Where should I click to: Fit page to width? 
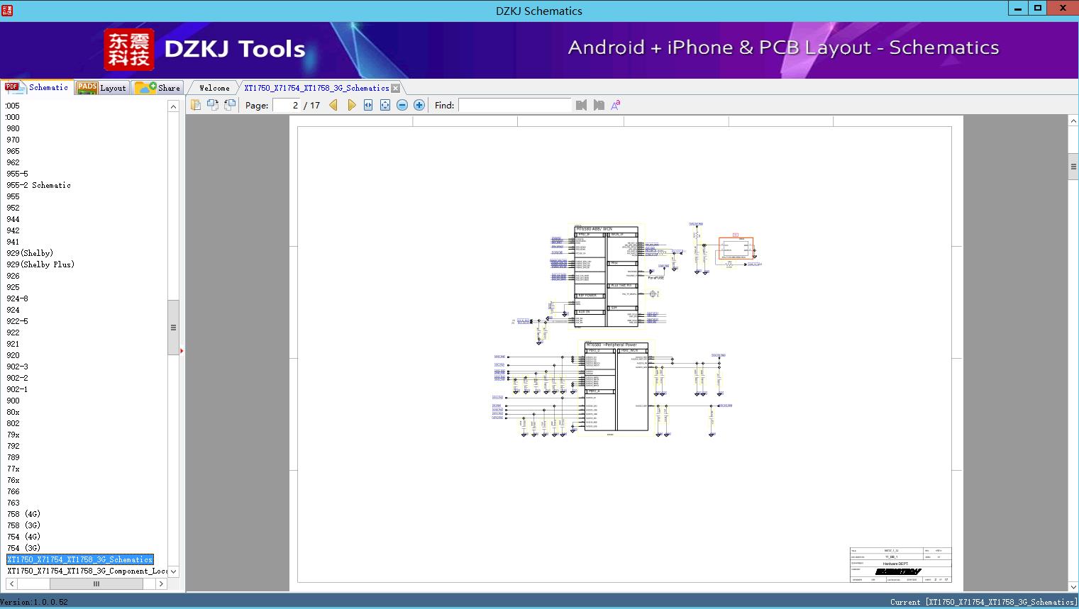coord(368,105)
